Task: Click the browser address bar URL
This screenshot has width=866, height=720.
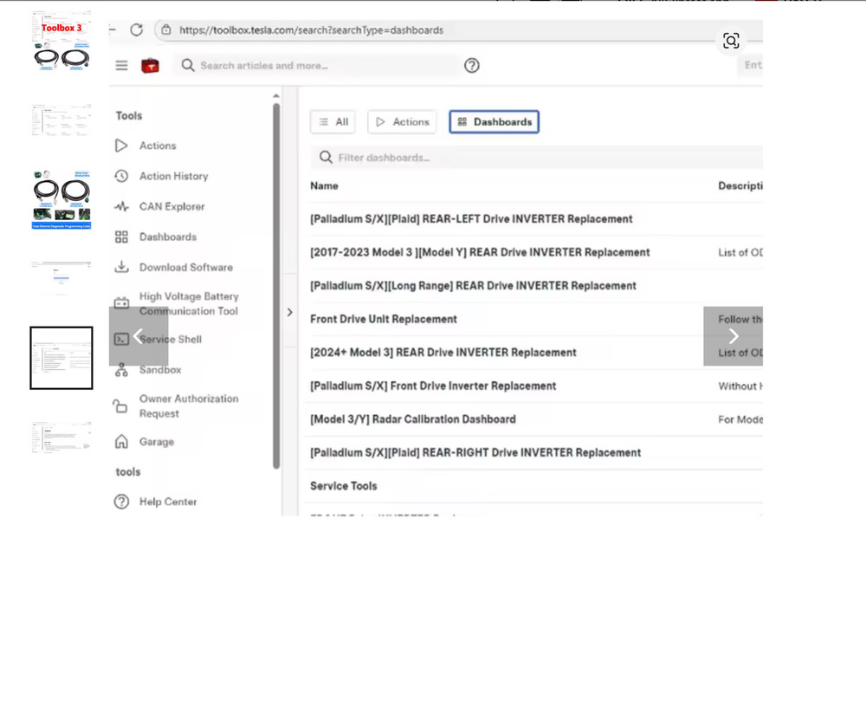Action: click(x=311, y=29)
